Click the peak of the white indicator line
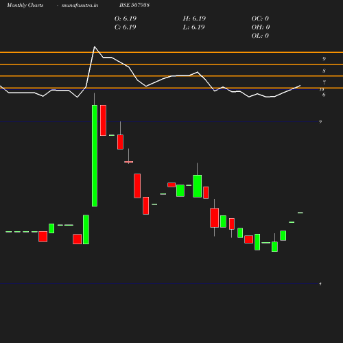Viewport: 343px width, 343px height. point(95,47)
